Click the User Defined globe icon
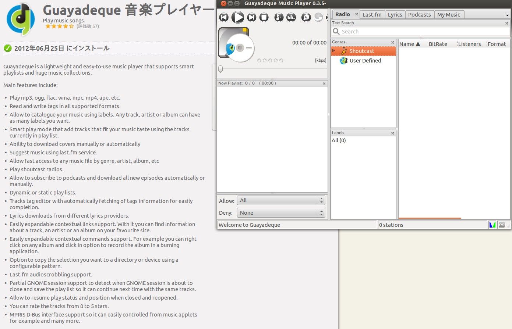The width and height of the screenshot is (512, 329). coord(344,61)
